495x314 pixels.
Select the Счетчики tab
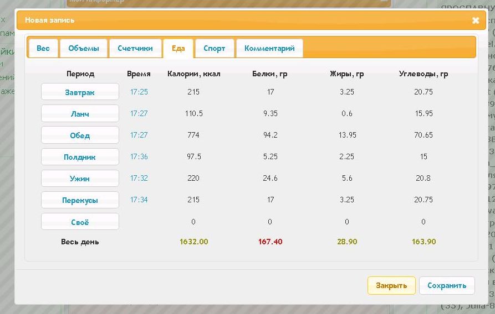pyautogui.click(x=135, y=48)
